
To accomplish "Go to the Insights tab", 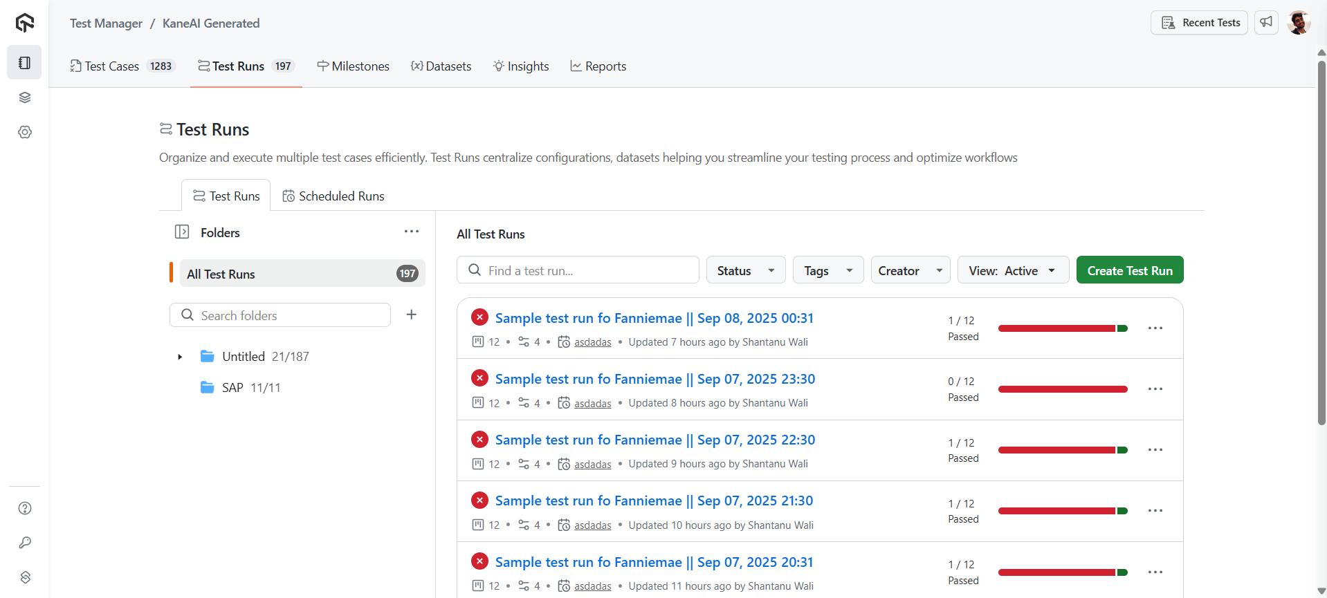I will (x=521, y=66).
